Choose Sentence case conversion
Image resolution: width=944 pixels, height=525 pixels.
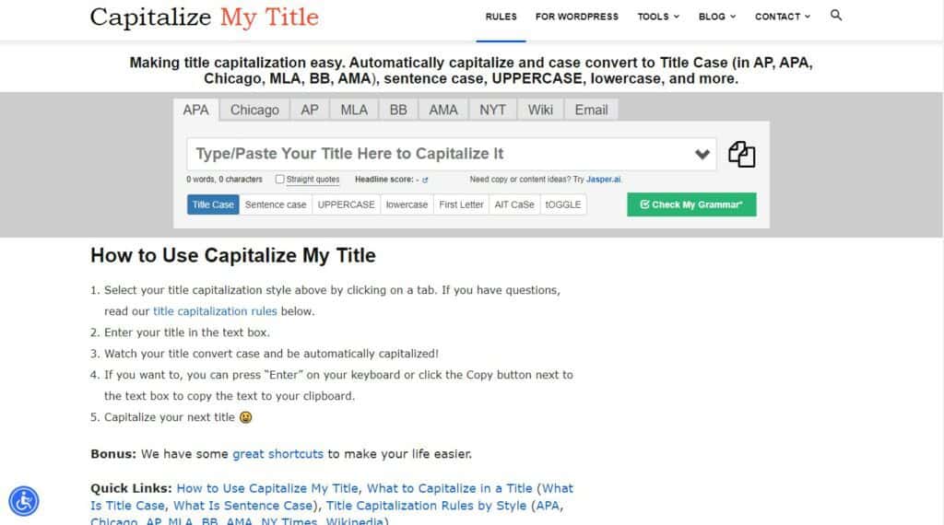(276, 204)
